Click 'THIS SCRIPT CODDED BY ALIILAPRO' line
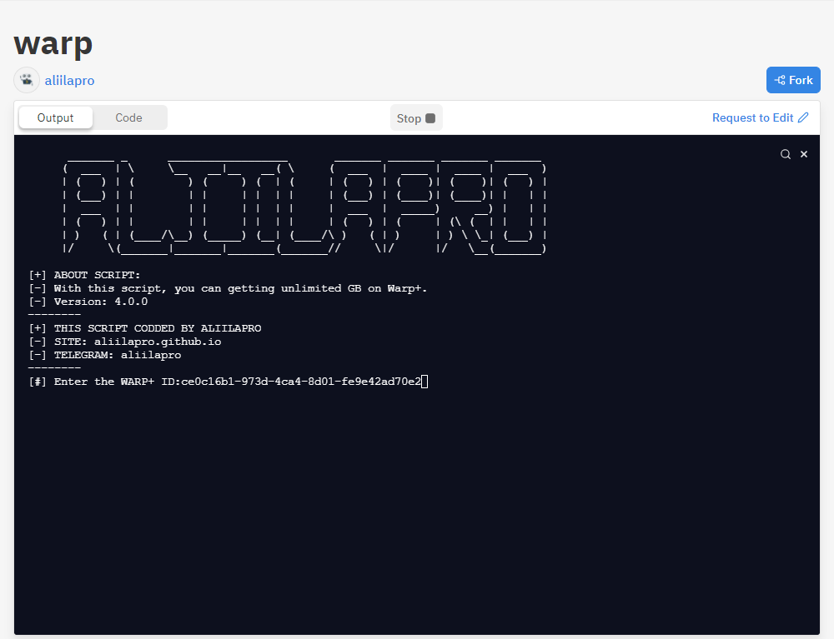This screenshot has width=834, height=639. [x=145, y=328]
